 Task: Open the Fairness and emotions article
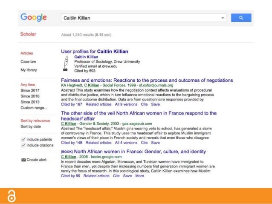point(147,80)
